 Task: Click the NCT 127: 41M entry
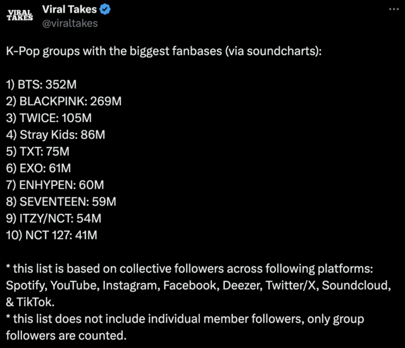click(52, 235)
